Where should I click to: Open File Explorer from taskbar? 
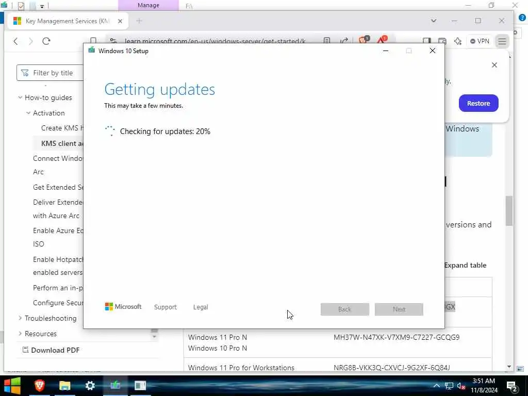click(64, 386)
